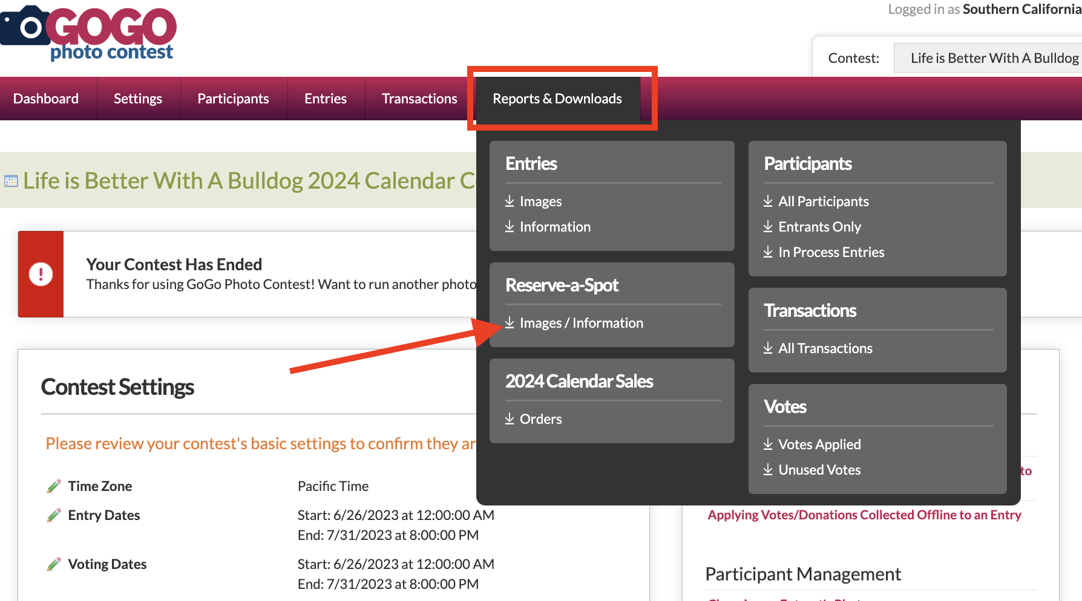Download the Unused Votes report

[819, 470]
